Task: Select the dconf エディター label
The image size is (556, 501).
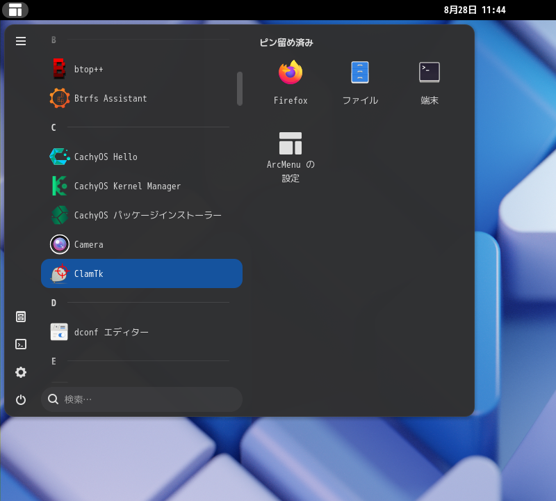Action: [111, 332]
